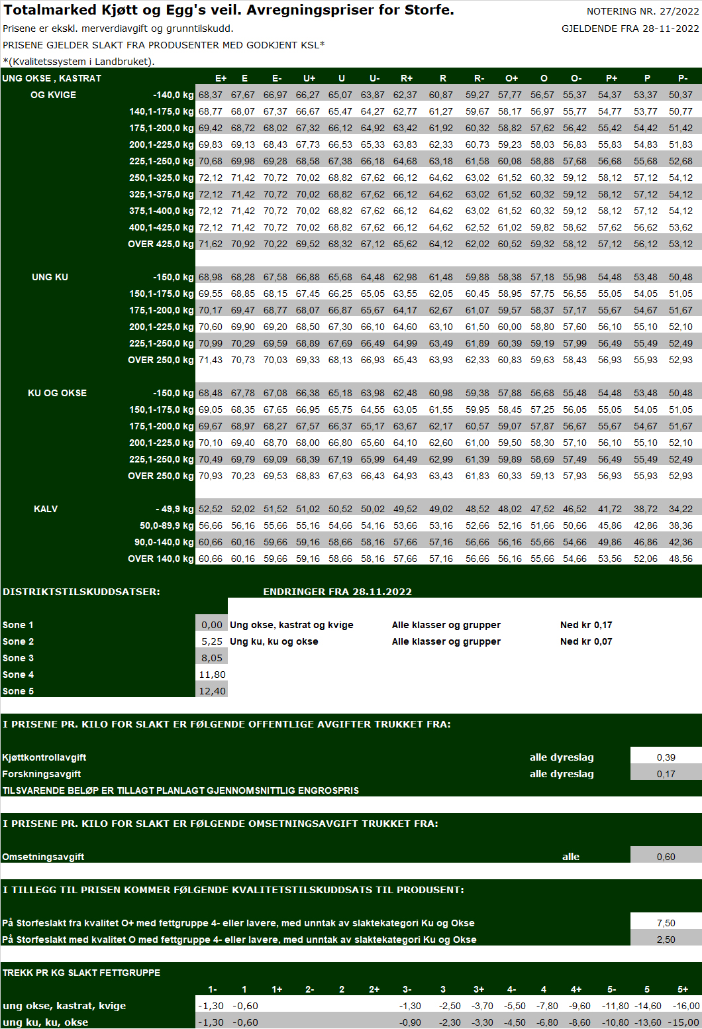The width and height of the screenshot is (702, 1029).
Task: Click the Sone 5 value 12,40
Action: click(212, 691)
